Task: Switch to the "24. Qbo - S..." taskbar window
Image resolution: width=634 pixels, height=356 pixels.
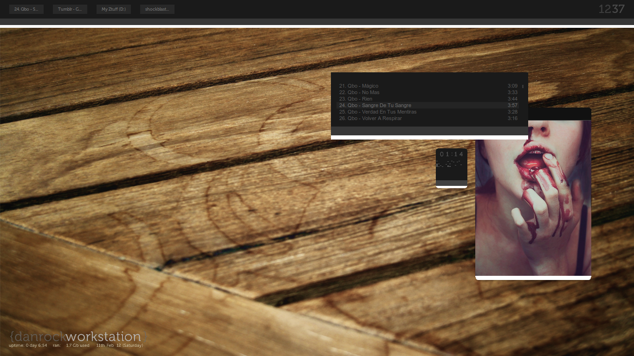Action: pos(26,9)
